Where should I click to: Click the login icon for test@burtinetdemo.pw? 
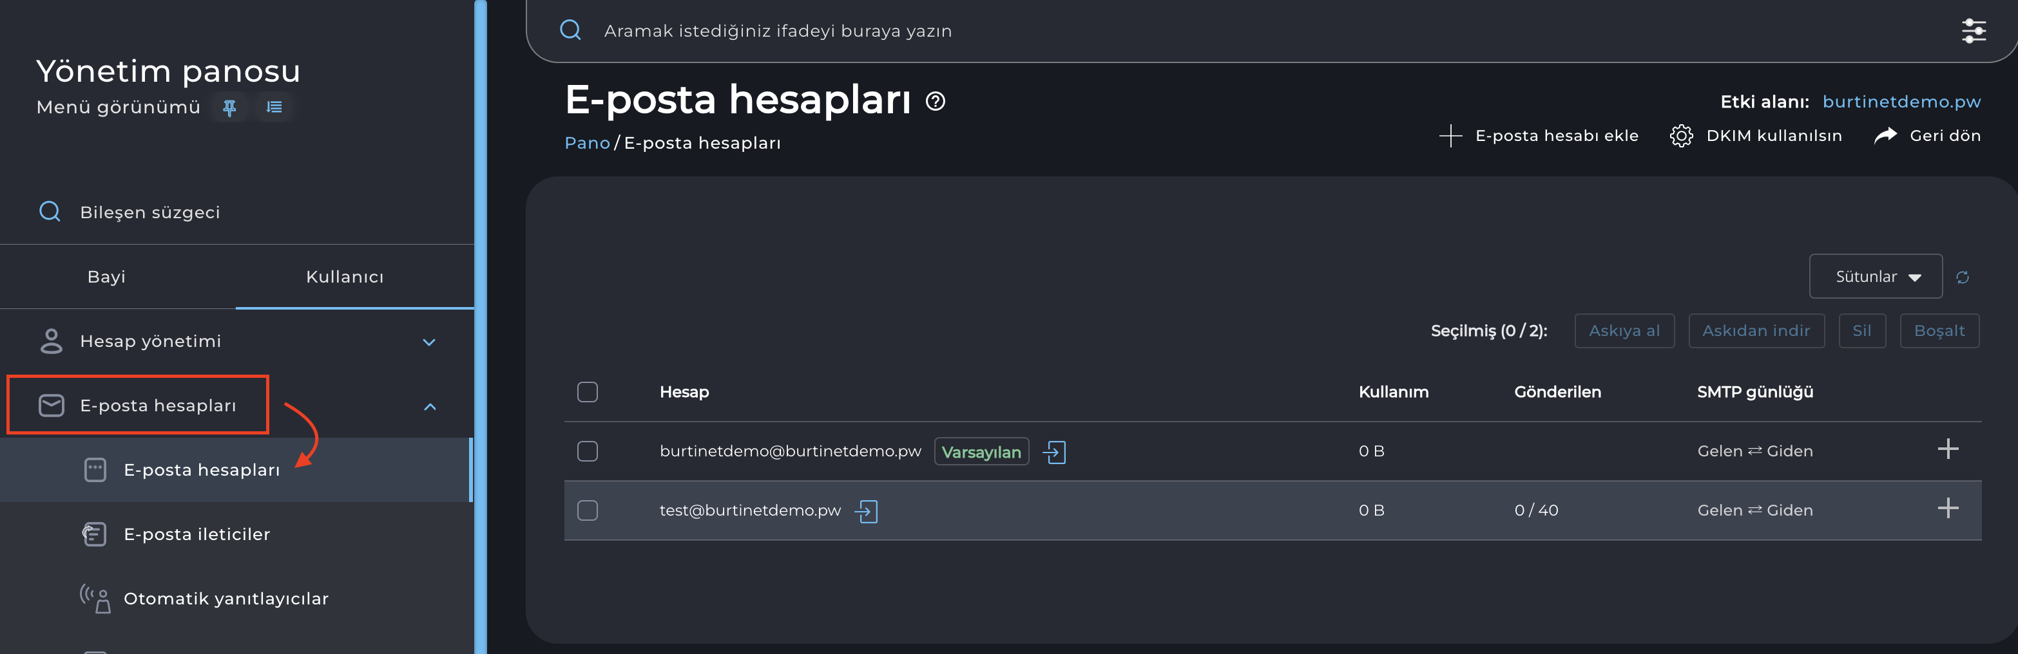tap(867, 512)
